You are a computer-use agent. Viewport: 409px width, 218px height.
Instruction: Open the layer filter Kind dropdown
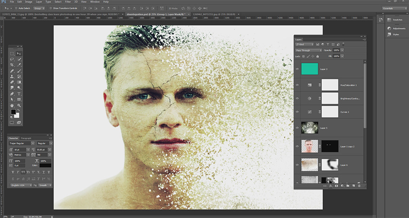coord(304,45)
